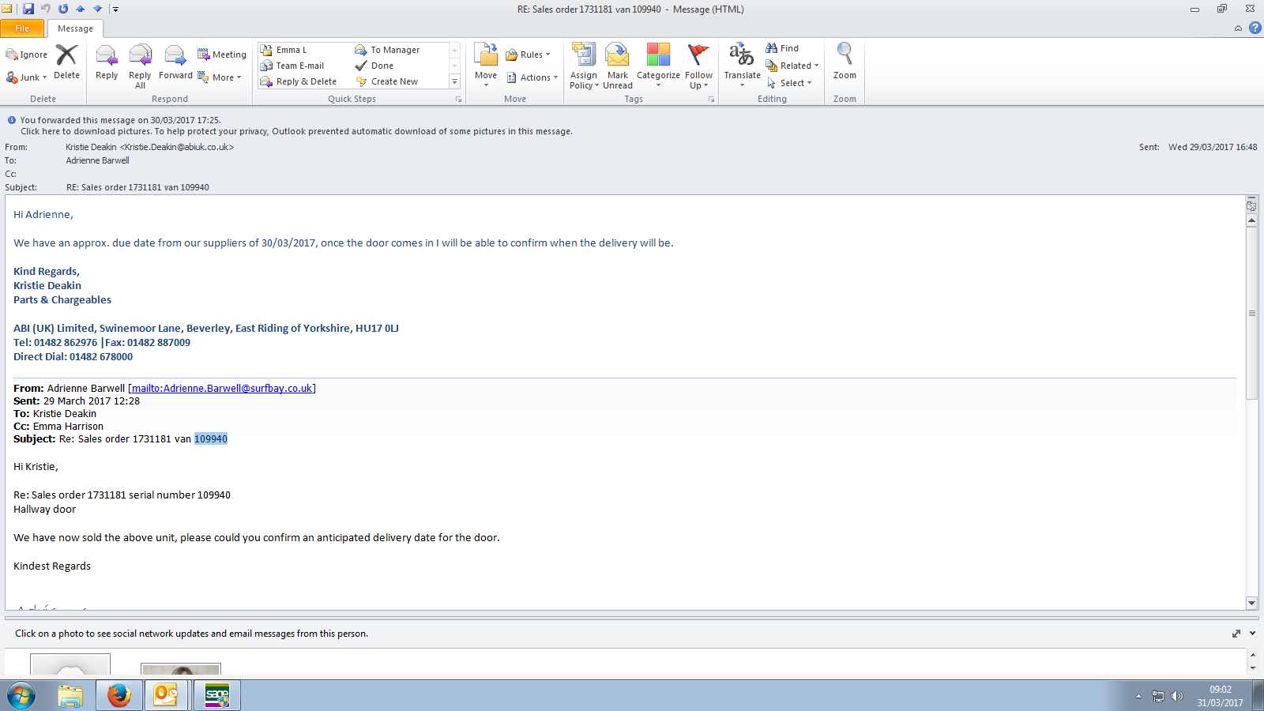This screenshot has height=711, width=1264.
Task: Open the Assign Policy dropdown
Action: point(584,66)
